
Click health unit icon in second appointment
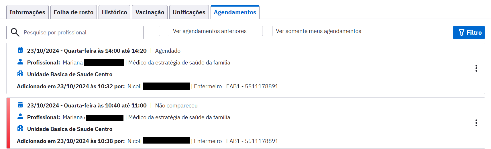[x=20, y=128]
